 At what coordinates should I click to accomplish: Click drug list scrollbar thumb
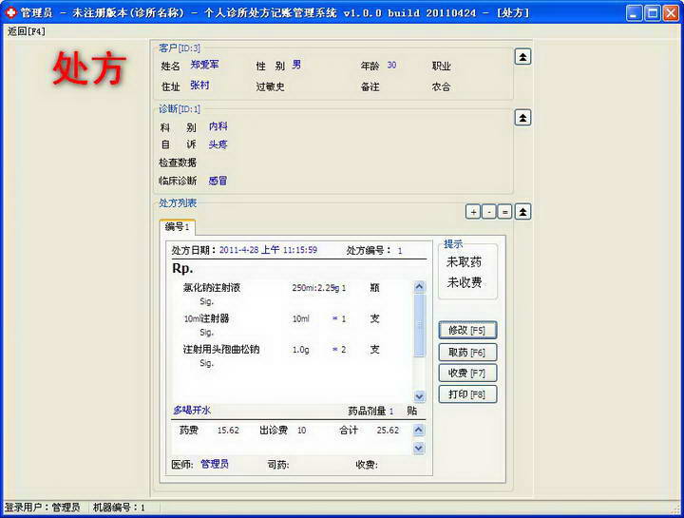tap(419, 325)
